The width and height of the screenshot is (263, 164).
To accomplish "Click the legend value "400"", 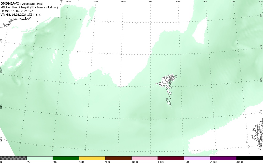I will 55,162.
